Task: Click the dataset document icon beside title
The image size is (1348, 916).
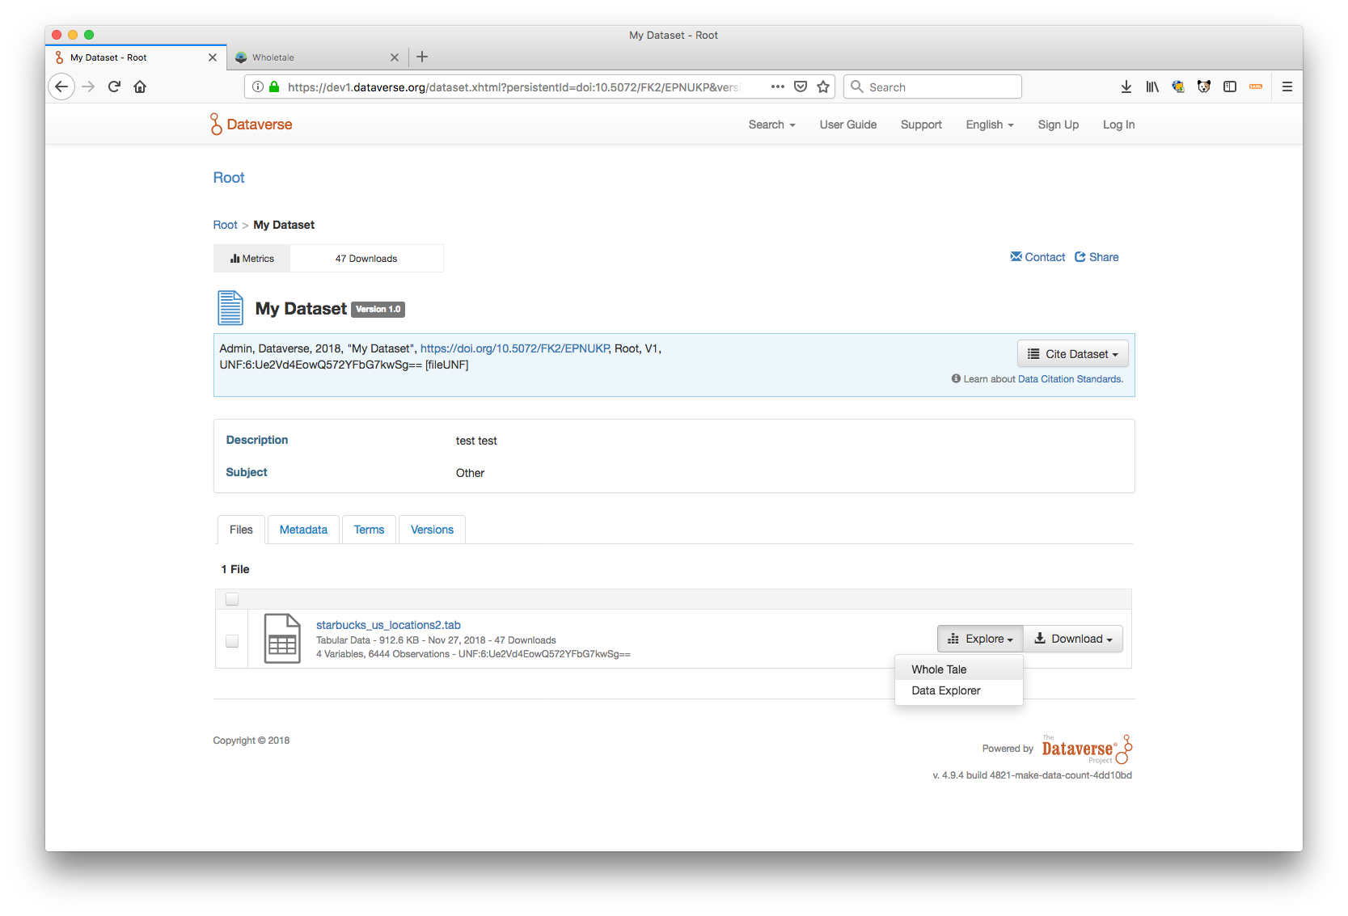Action: point(230,308)
